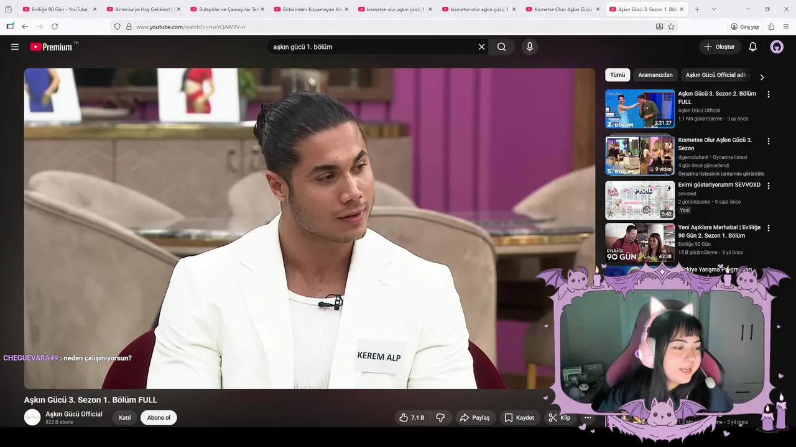Open a new tab with plus
This screenshot has height=447, width=796.
[697, 9]
